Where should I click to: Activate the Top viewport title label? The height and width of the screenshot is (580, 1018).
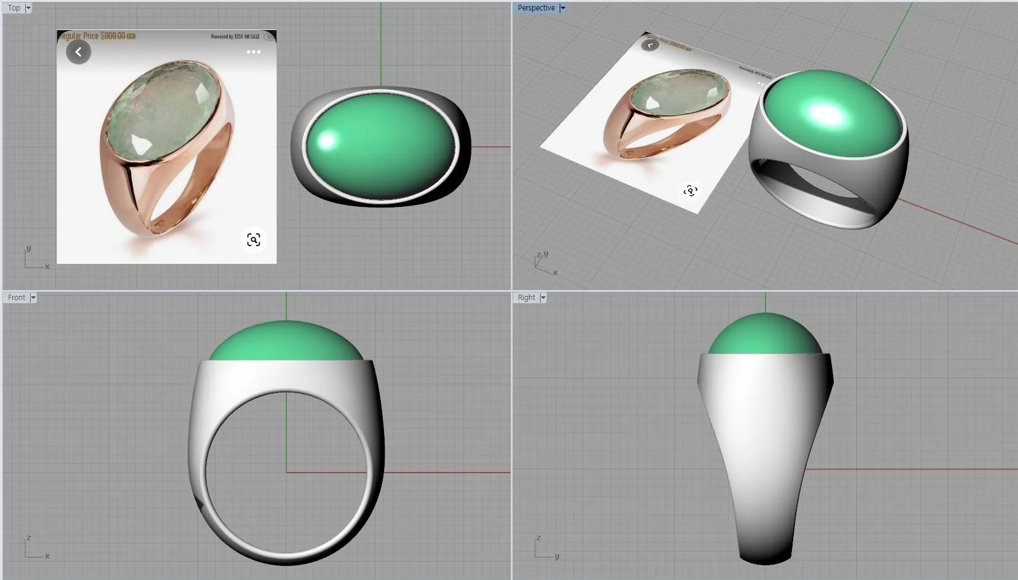tap(14, 8)
